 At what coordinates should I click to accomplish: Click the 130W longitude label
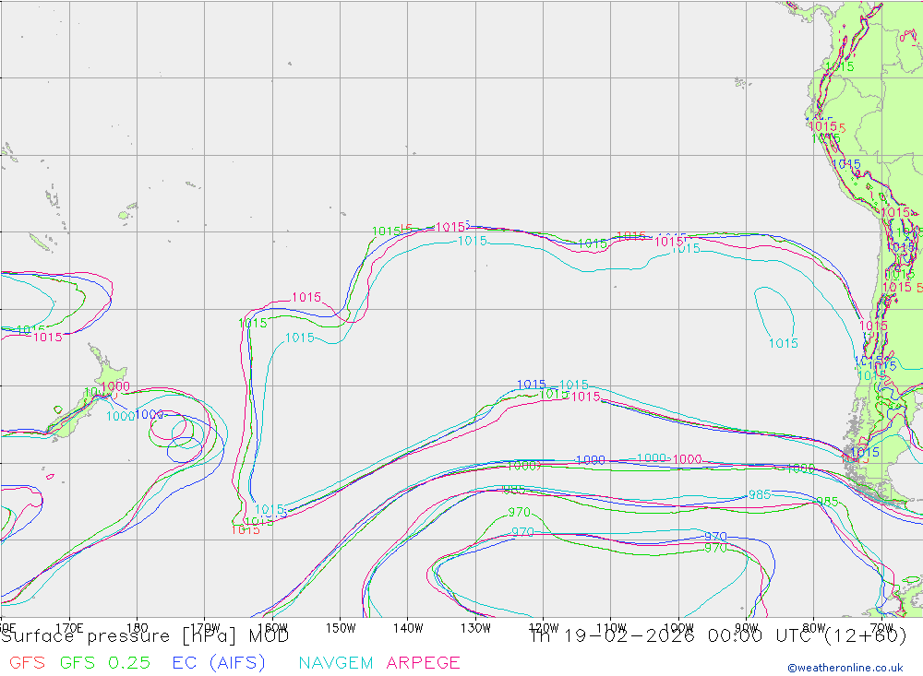point(475,628)
